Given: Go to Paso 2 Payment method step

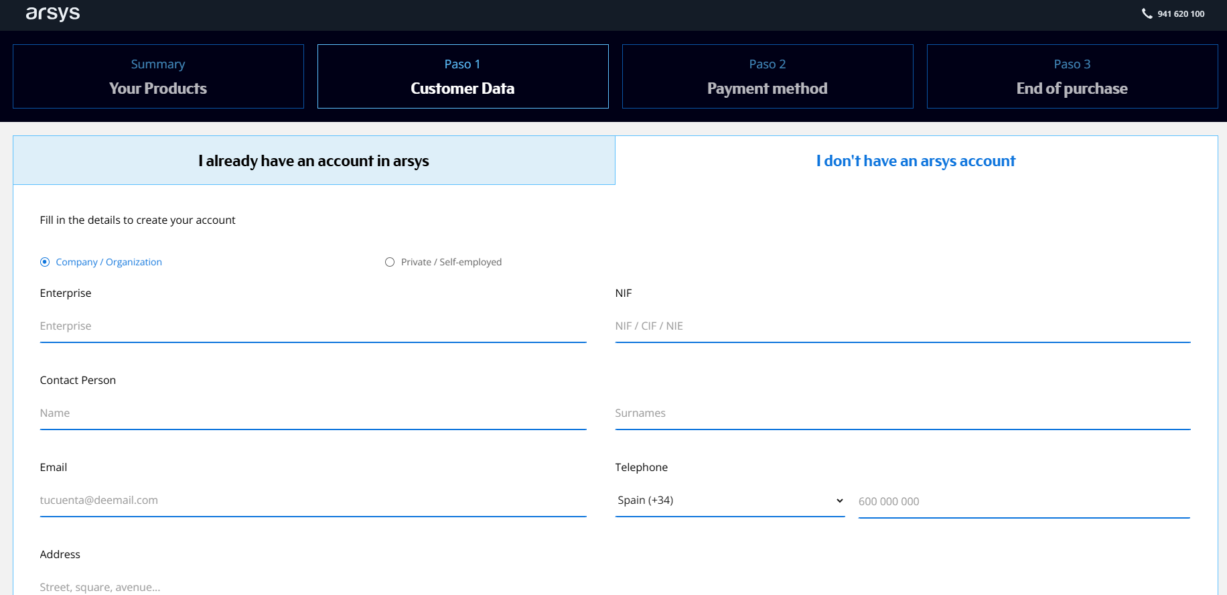Looking at the screenshot, I should coord(768,76).
